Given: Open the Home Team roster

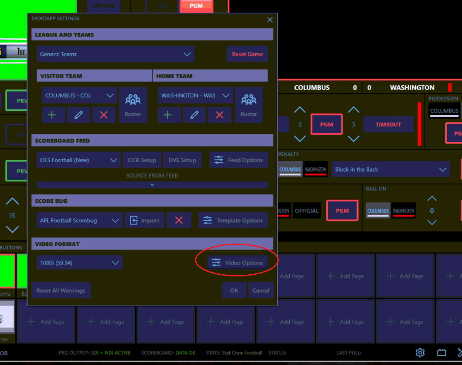Looking at the screenshot, I should point(248,105).
